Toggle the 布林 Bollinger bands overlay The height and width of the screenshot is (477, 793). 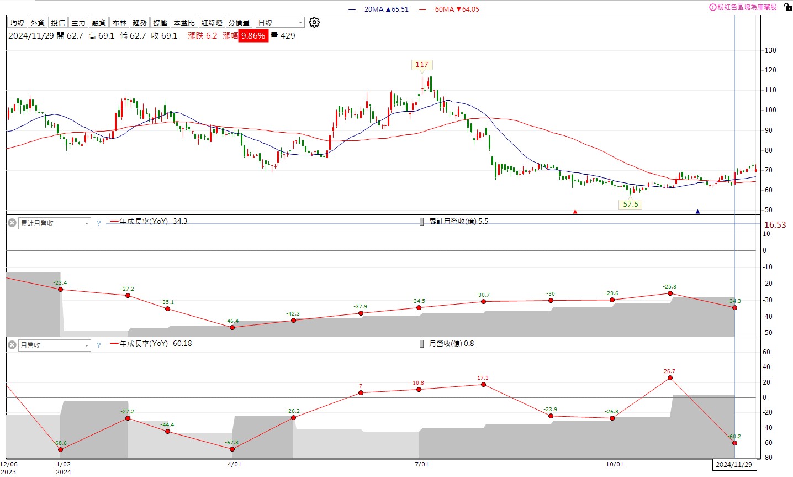coord(119,23)
